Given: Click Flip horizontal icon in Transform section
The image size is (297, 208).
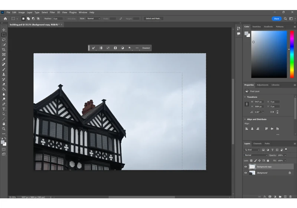Looking at the screenshot, I should (x=272, y=112).
